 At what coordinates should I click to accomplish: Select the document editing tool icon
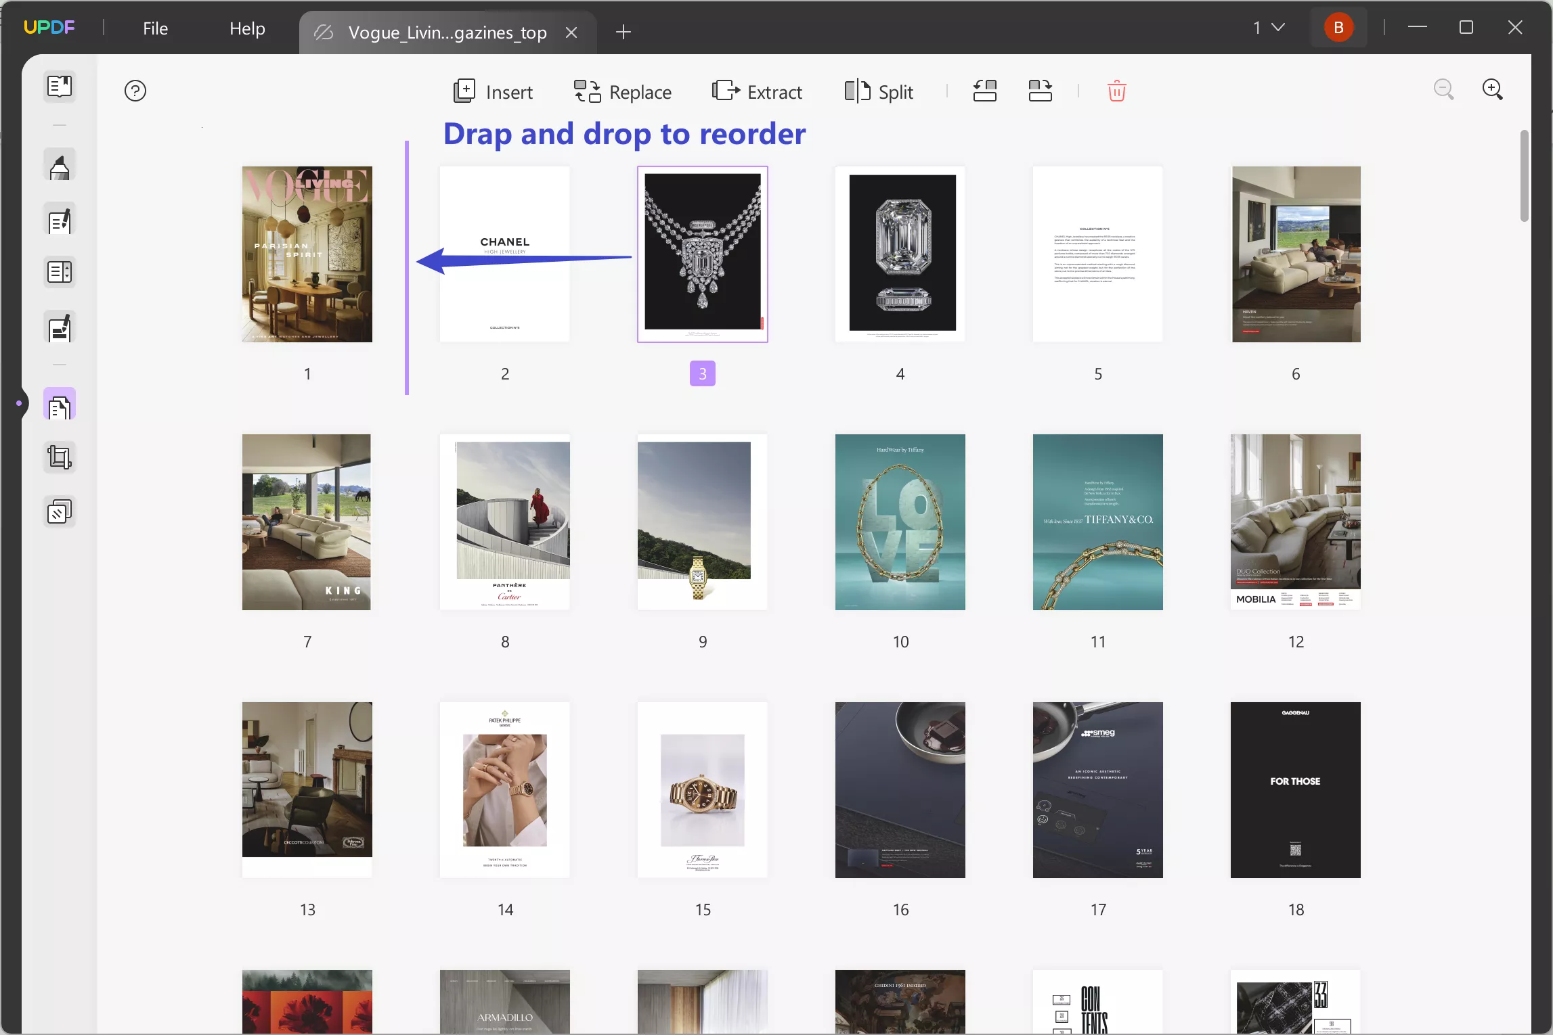pos(60,222)
